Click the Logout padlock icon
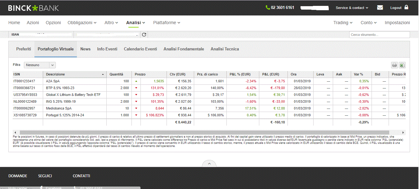419x189 pixels. pyautogui.click(x=406, y=7)
